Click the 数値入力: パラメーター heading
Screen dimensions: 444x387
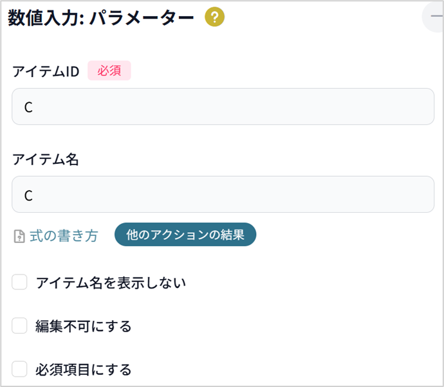[101, 18]
